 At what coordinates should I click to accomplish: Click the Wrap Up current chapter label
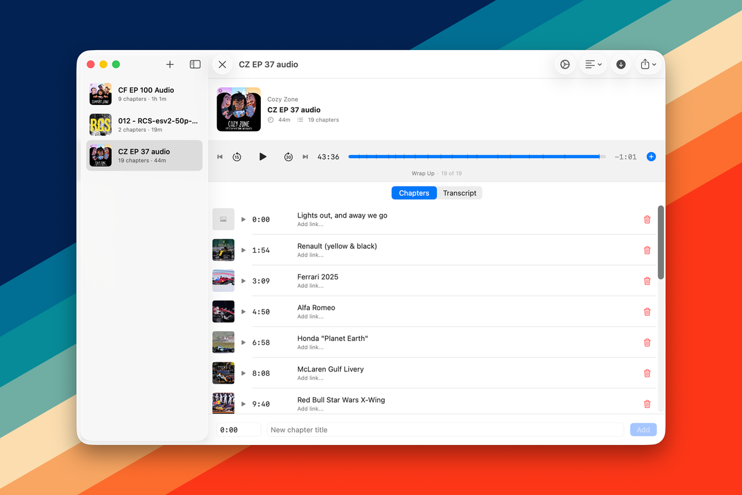(x=423, y=174)
